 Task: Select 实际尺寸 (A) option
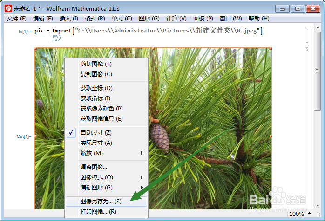click(107, 143)
